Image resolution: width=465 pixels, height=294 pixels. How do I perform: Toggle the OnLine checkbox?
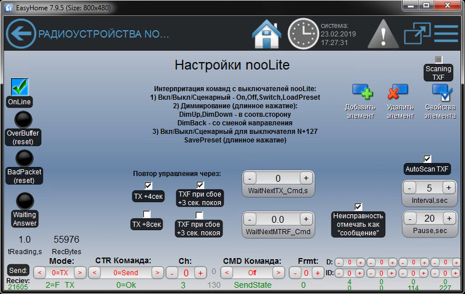click(20, 87)
